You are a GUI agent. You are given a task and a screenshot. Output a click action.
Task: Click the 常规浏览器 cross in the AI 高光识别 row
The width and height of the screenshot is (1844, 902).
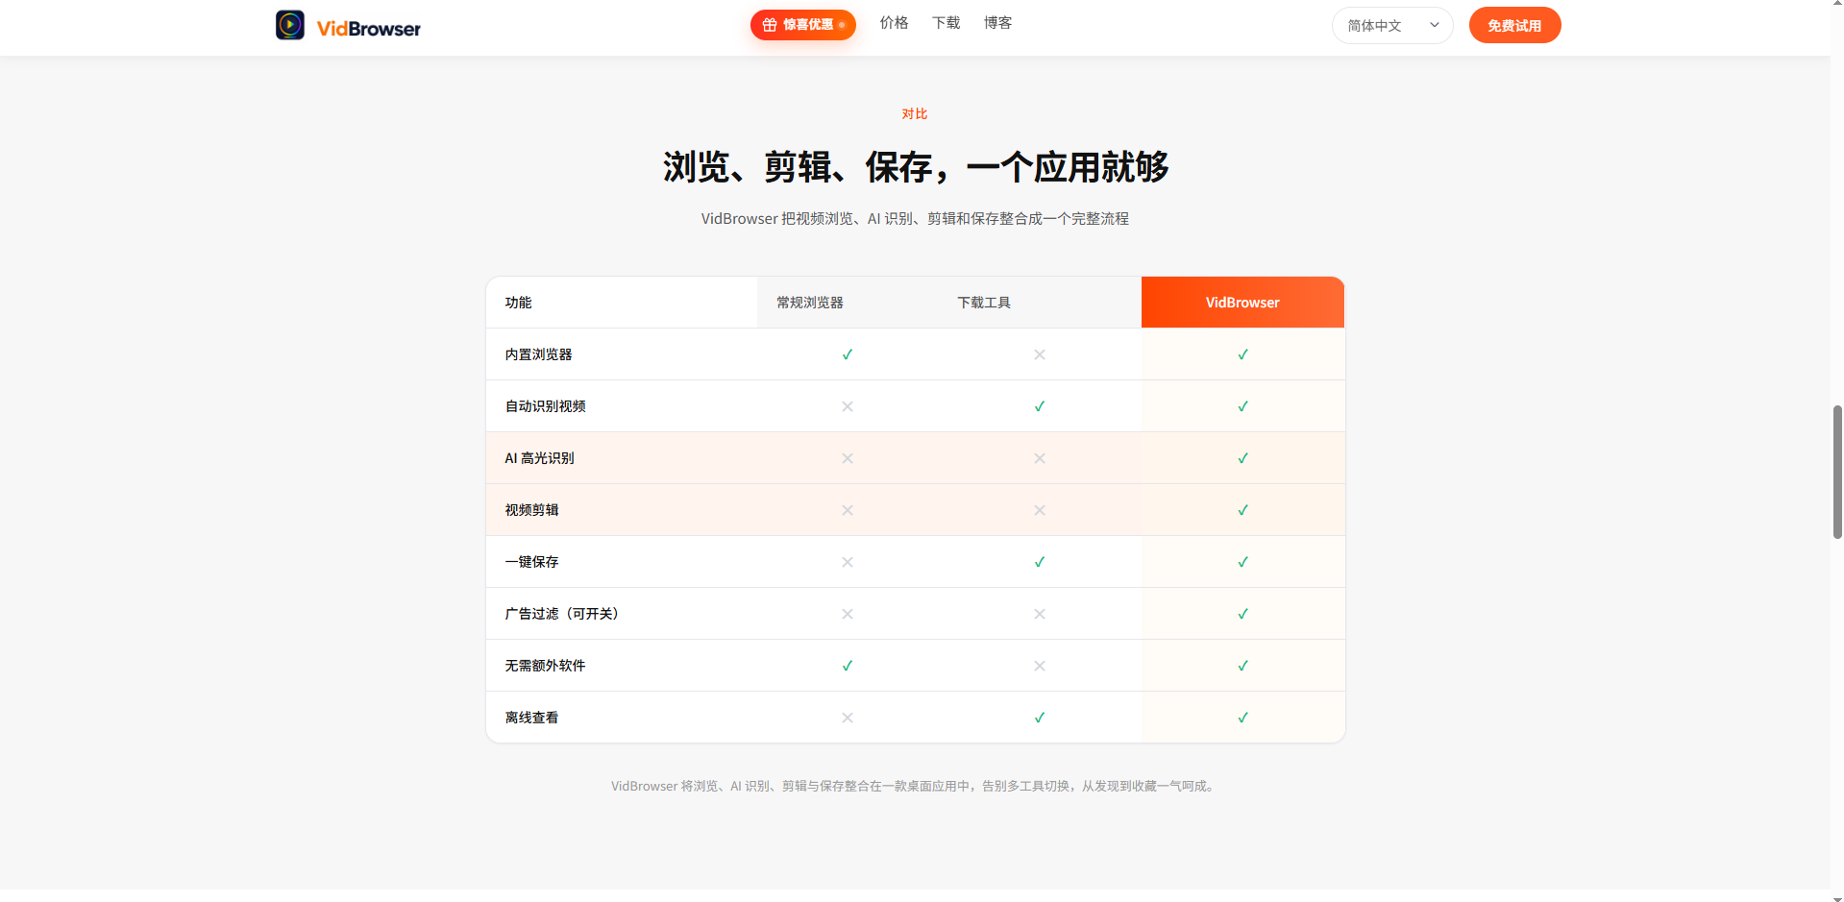click(848, 458)
